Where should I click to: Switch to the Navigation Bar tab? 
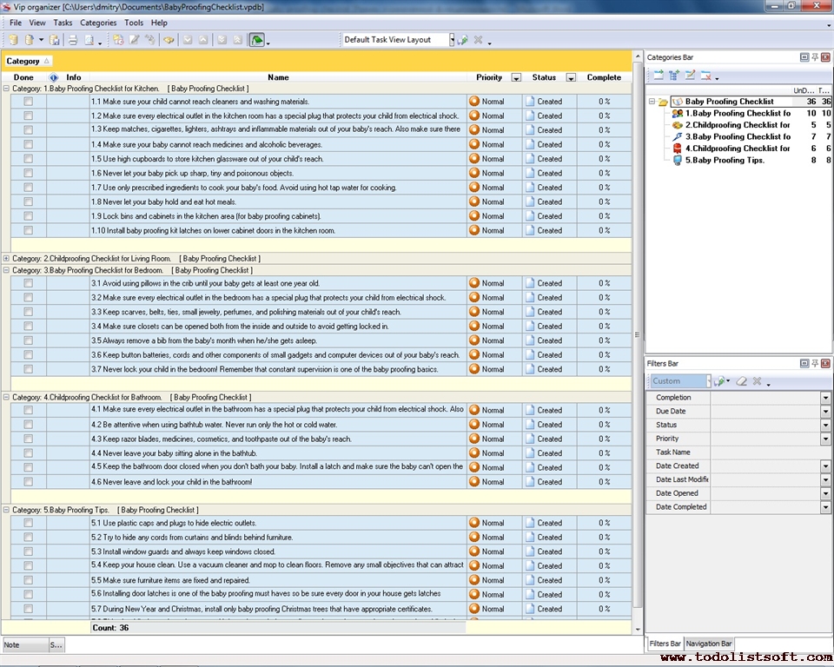[x=709, y=644]
